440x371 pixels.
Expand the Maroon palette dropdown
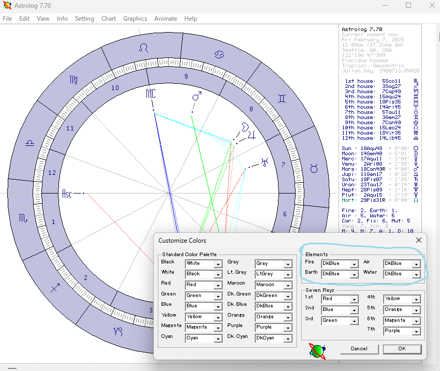(288, 286)
